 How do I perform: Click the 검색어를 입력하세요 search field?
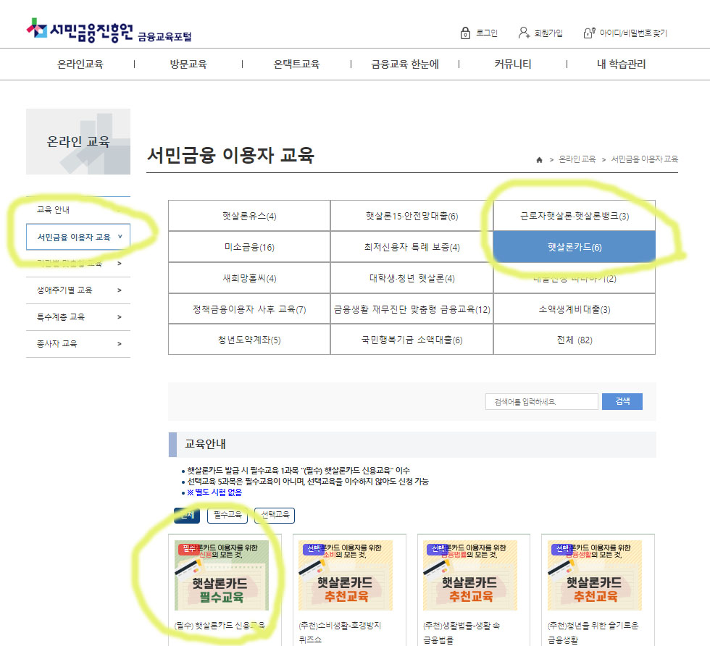(x=542, y=401)
